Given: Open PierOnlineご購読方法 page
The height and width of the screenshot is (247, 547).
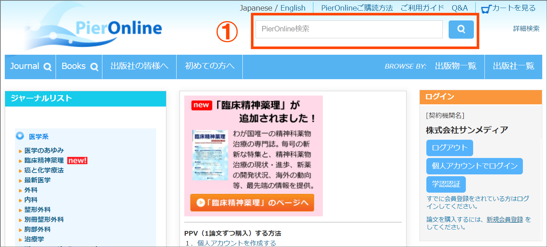Looking at the screenshot, I should click(x=357, y=8).
